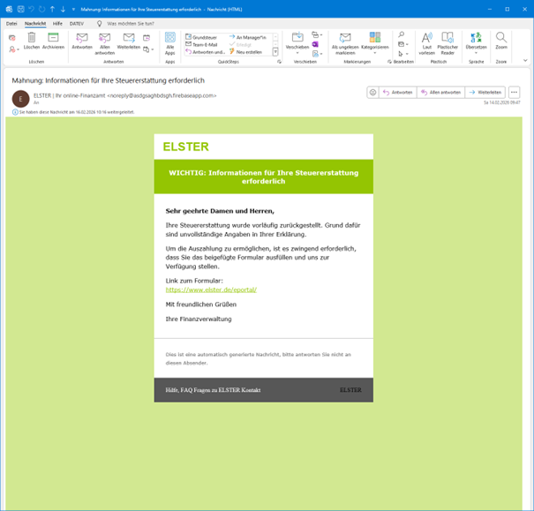Open the QuickSteps dialog launcher

pos(279,62)
